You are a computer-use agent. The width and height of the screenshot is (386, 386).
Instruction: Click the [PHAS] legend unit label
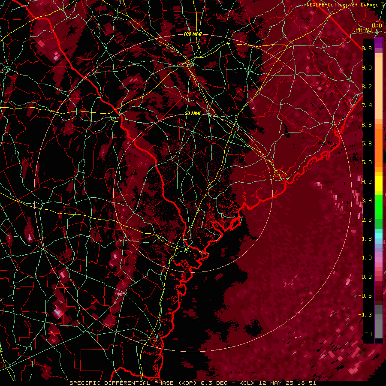click(x=362, y=30)
